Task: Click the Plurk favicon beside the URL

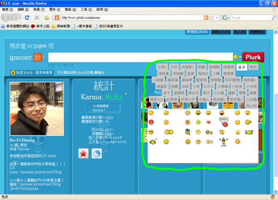Action: pyautogui.click(x=57, y=18)
